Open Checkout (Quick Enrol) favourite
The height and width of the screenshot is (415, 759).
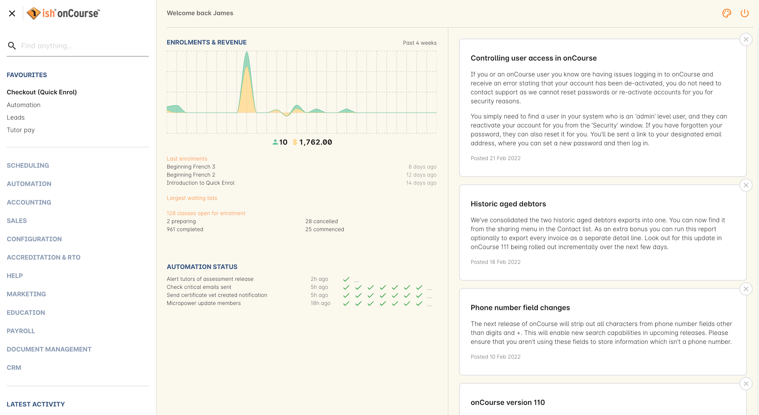tap(42, 92)
